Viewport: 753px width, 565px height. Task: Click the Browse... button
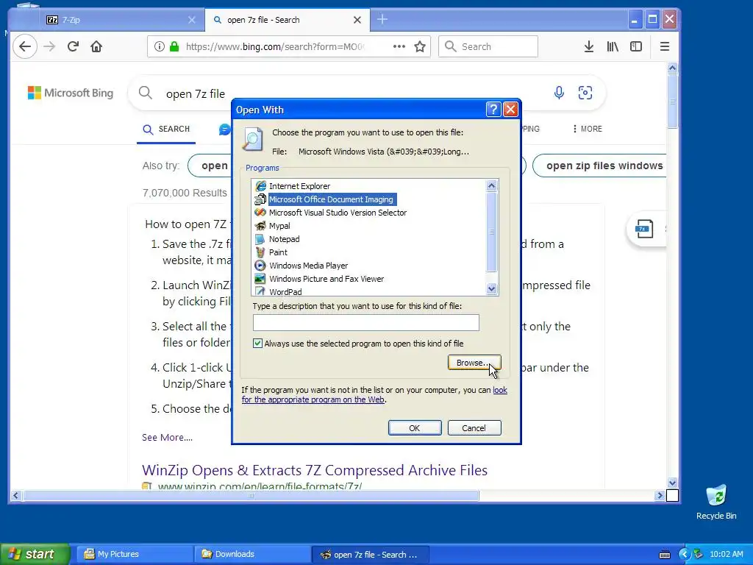474,363
